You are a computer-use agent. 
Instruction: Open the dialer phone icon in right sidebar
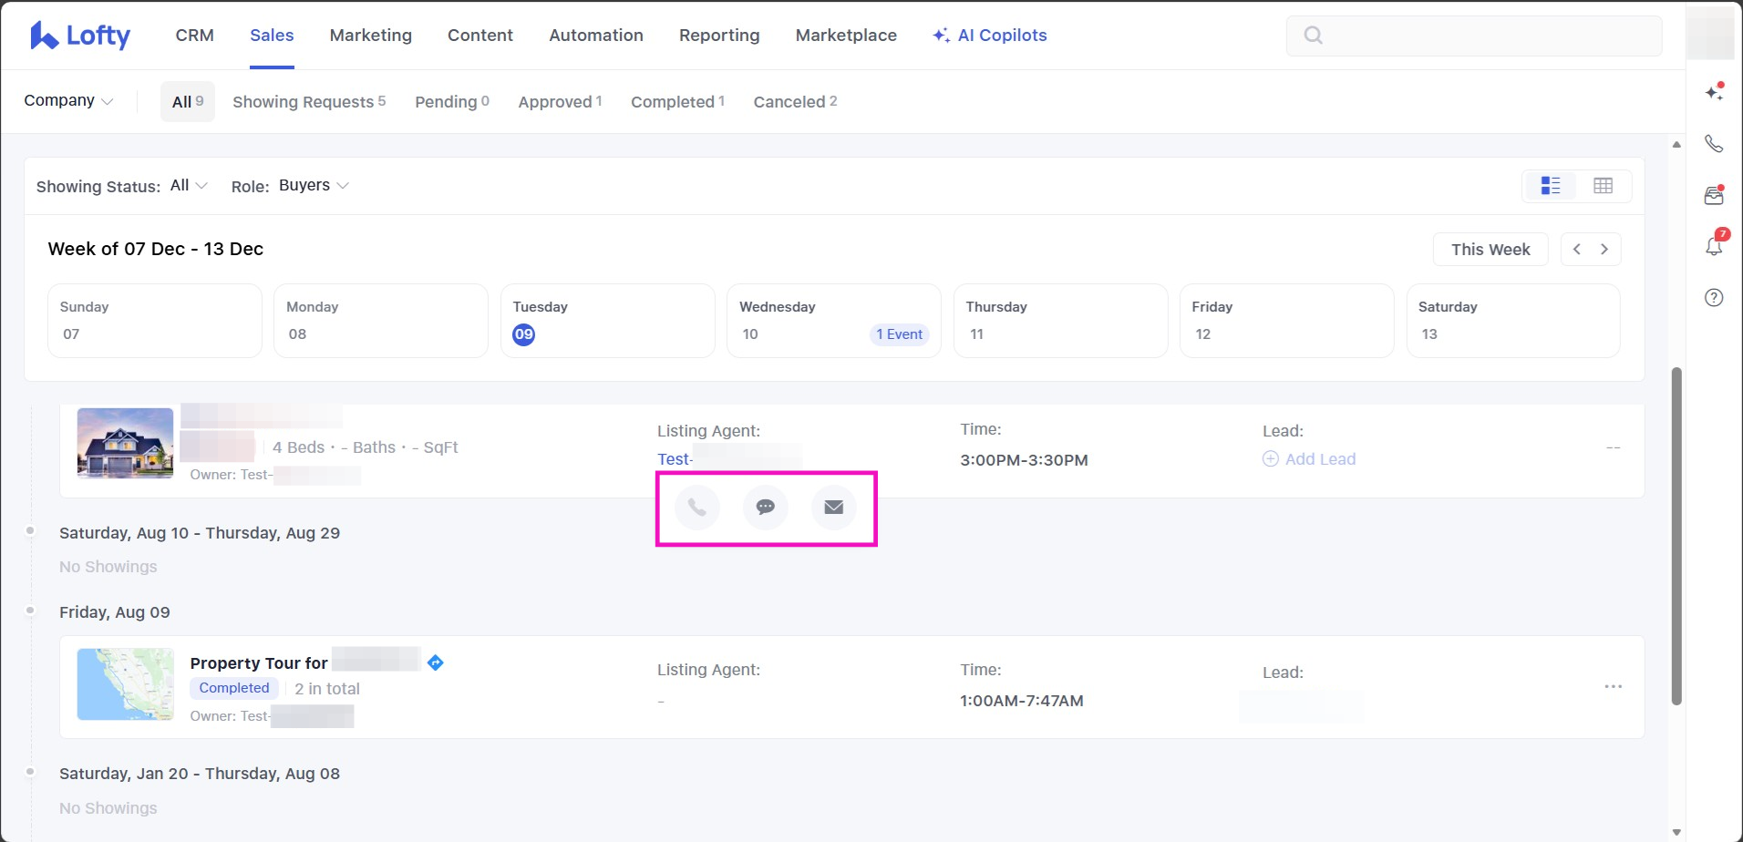pyautogui.click(x=1714, y=144)
